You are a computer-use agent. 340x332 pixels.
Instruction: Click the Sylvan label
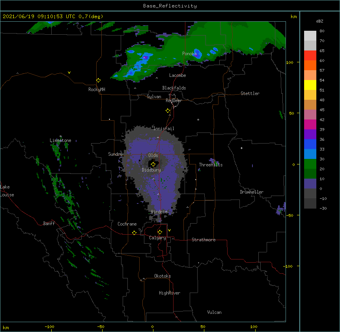[x=154, y=97]
